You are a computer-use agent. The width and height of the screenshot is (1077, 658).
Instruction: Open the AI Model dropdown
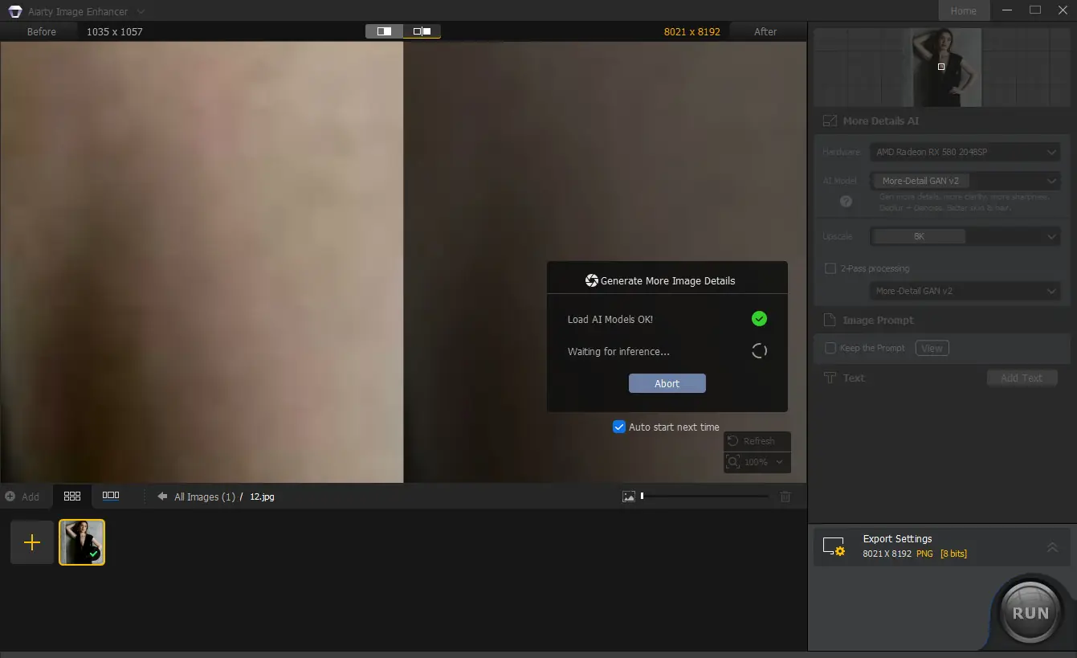click(965, 181)
